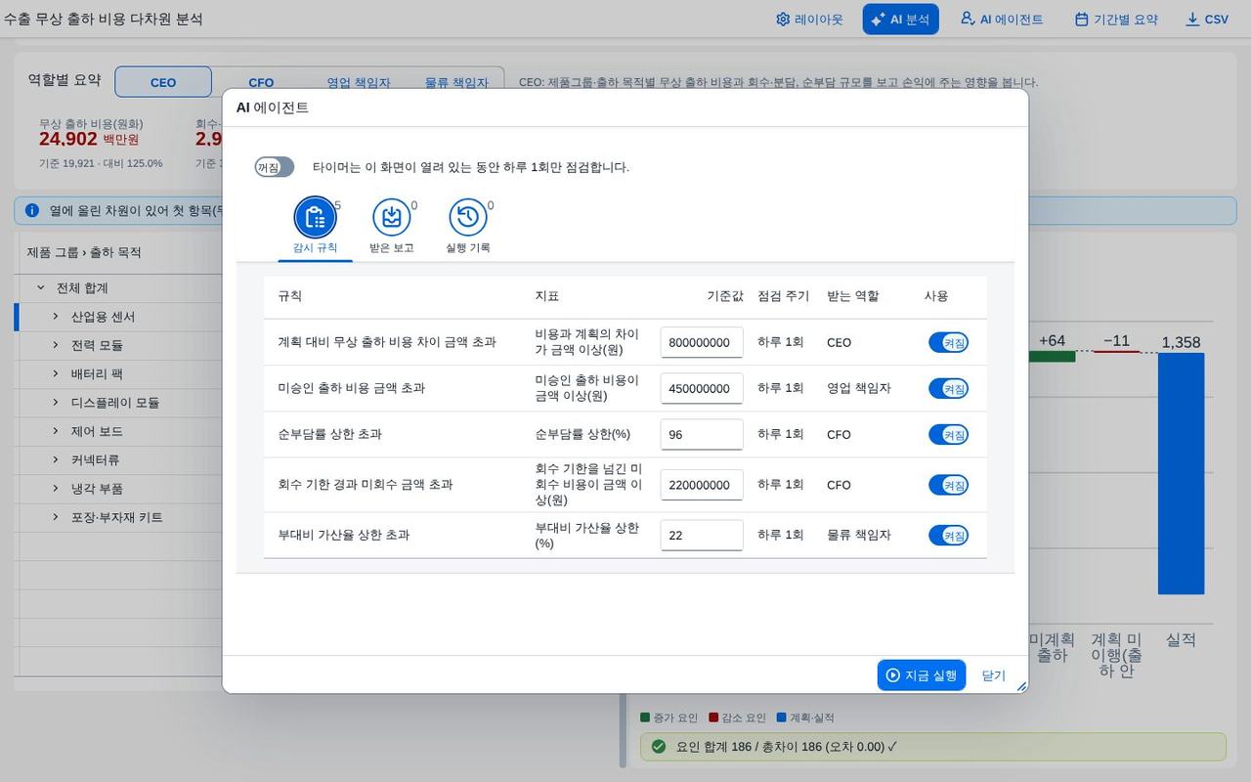Grab the dialog resize handle corner

point(1021,687)
